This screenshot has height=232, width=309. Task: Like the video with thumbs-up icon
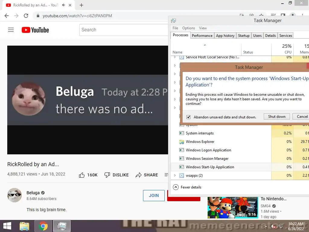tap(82, 175)
